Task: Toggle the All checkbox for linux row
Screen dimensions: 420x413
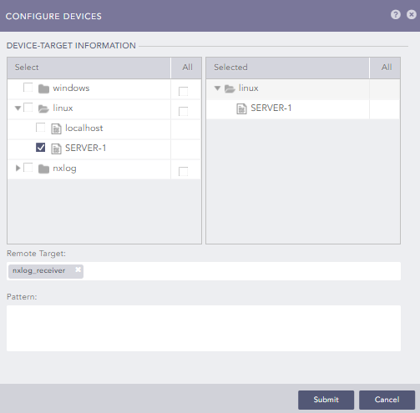Action: point(183,111)
